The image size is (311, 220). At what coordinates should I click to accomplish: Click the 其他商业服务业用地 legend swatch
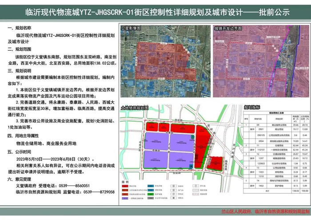(x=125, y=194)
